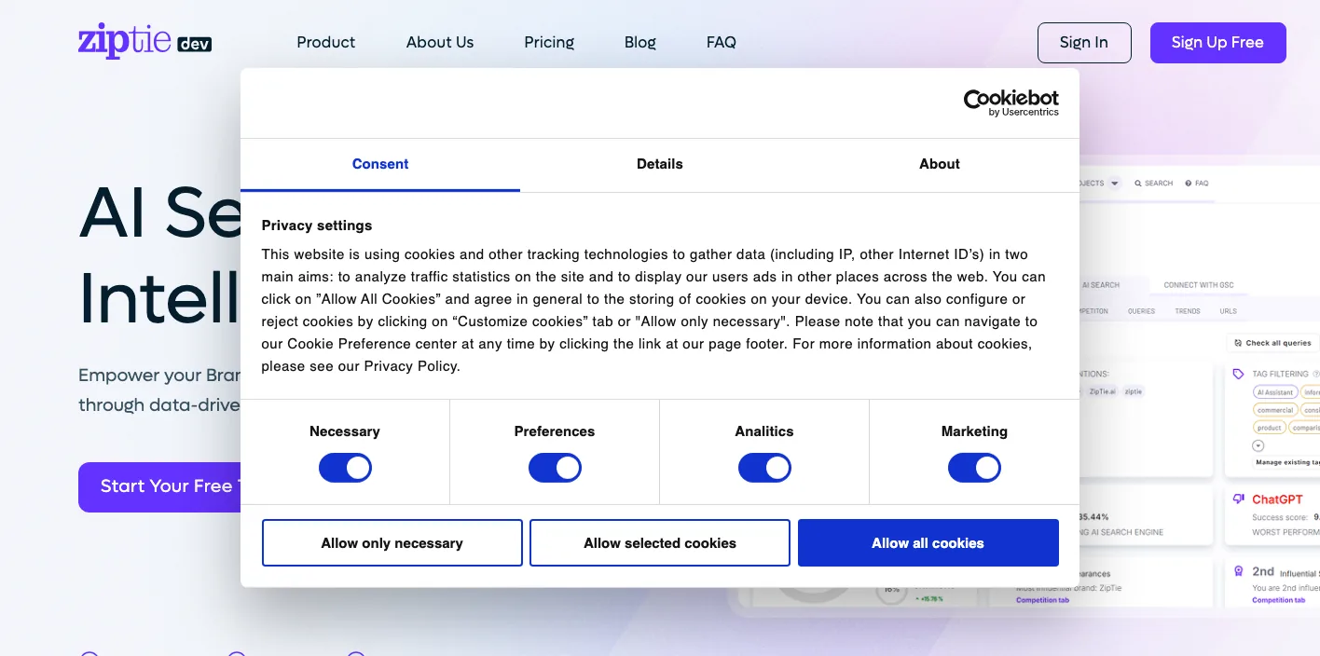Open the Queries tab in dashboard preview

[x=1141, y=311]
